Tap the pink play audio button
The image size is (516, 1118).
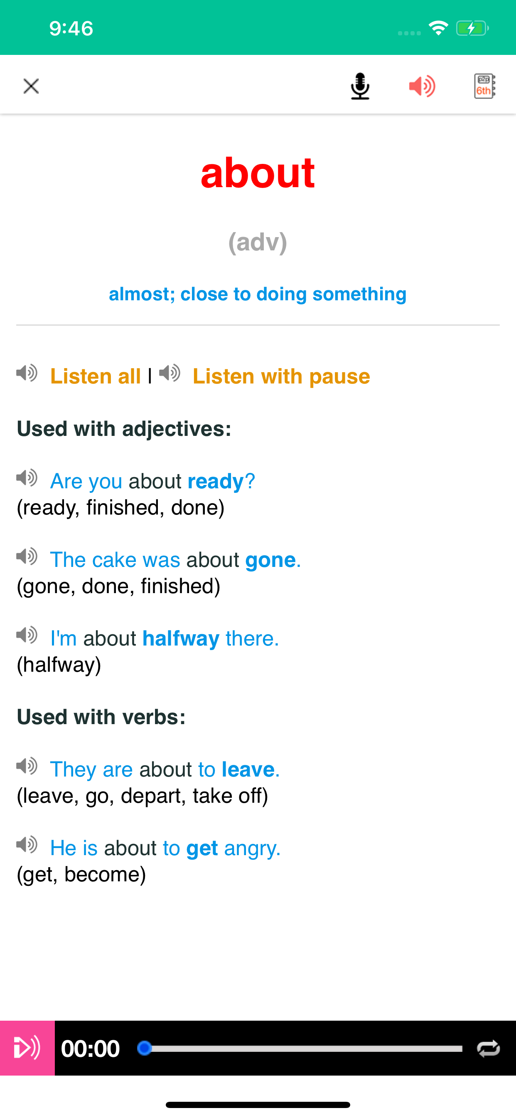[27, 1048]
